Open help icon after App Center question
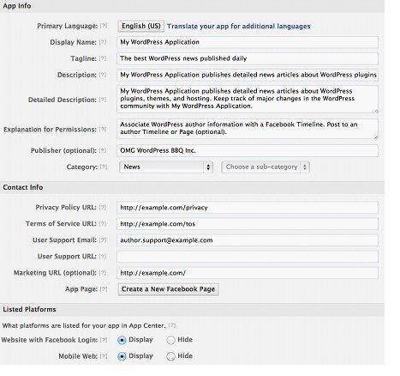Image resolution: width=400 pixels, height=376 pixels. pos(172,325)
